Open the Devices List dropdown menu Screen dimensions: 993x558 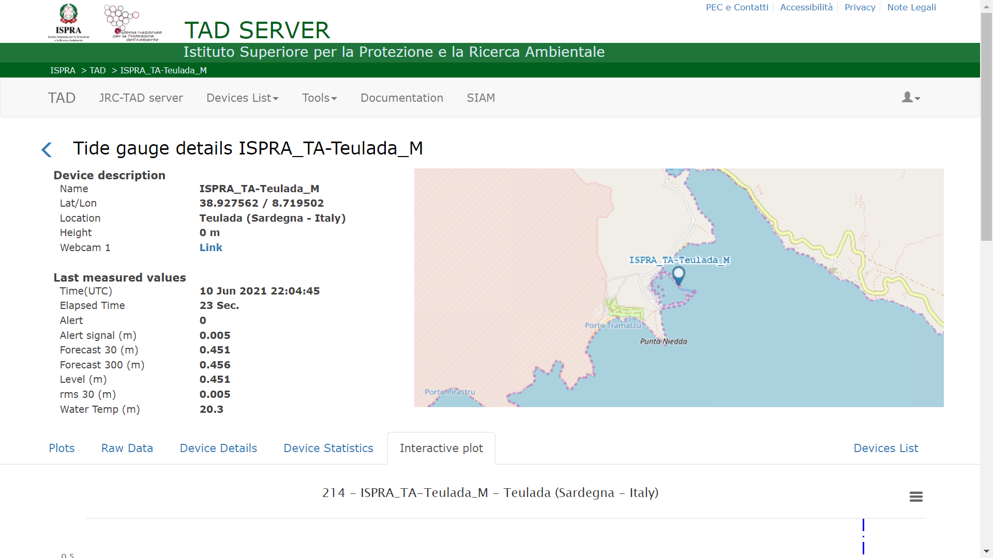coord(242,98)
